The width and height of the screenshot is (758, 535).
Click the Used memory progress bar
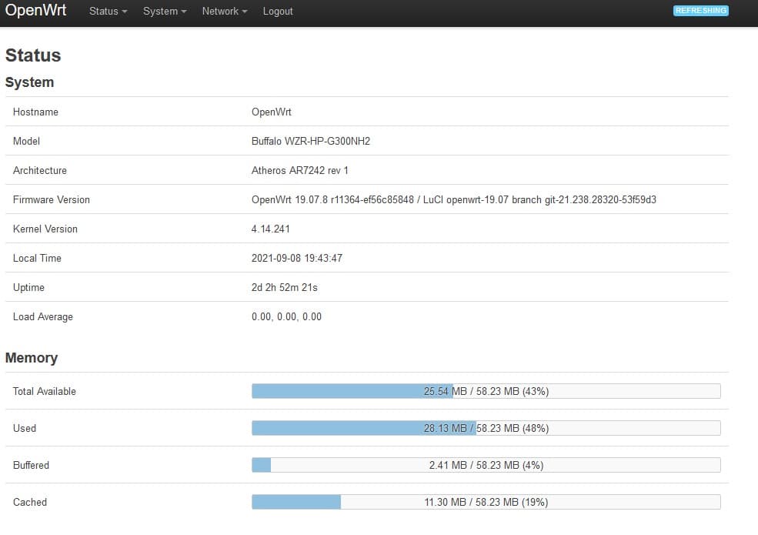click(486, 427)
